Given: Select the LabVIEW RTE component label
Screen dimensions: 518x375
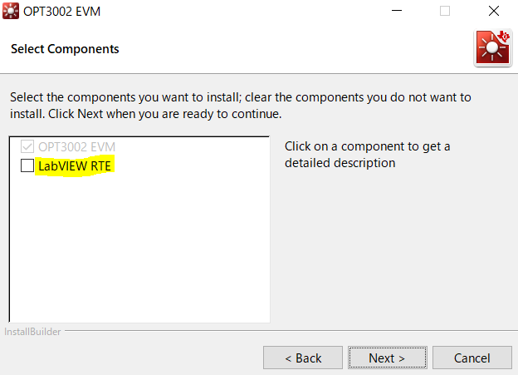Looking at the screenshot, I should 75,165.
